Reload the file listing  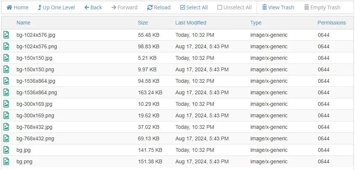pyautogui.click(x=159, y=7)
